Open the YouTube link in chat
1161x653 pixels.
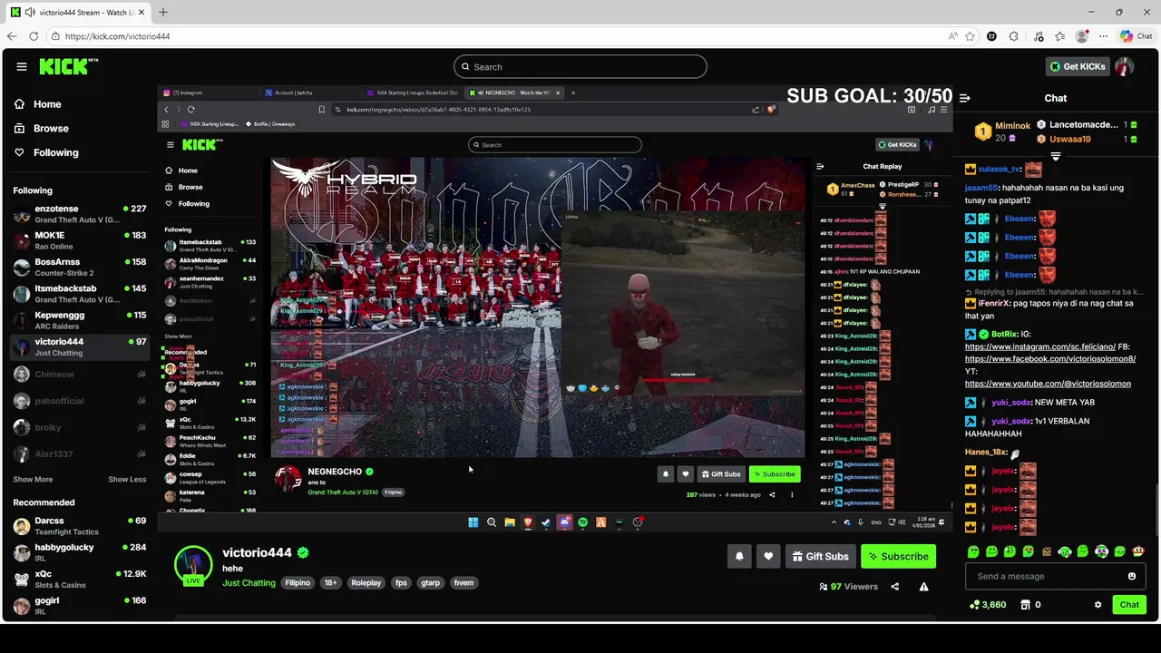click(x=1048, y=384)
